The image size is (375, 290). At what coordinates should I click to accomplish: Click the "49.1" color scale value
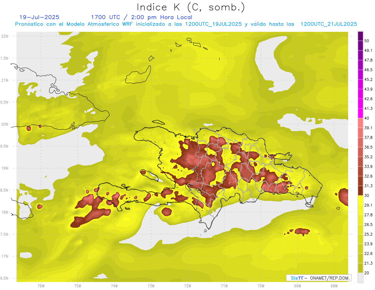[x=368, y=50]
